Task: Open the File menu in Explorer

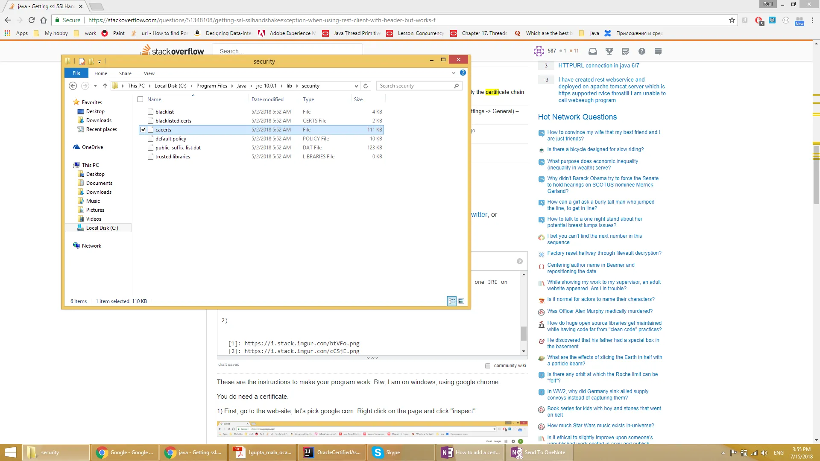Action: coord(76,73)
